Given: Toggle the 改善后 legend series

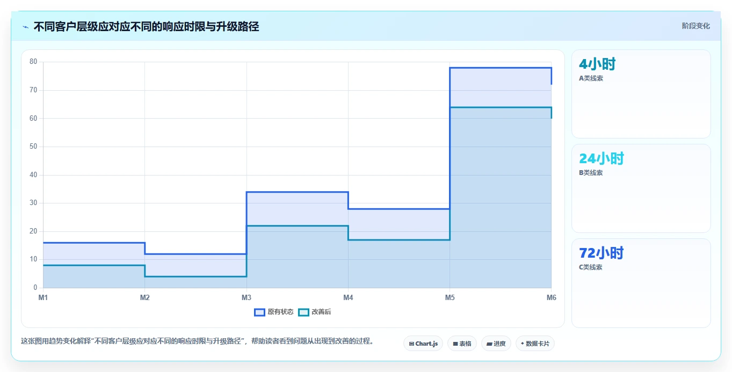Looking at the screenshot, I should click(x=315, y=312).
